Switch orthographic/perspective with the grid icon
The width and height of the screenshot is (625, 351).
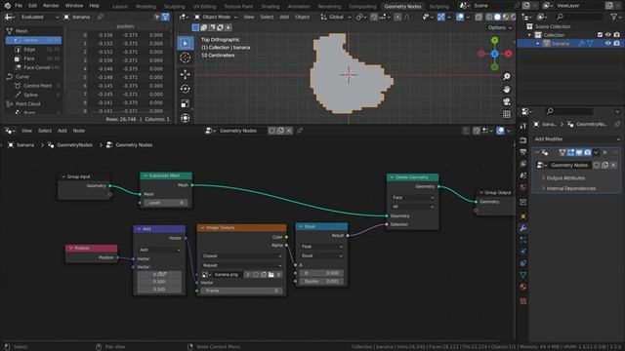point(506,114)
